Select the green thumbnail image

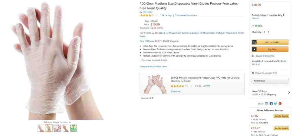73,128
